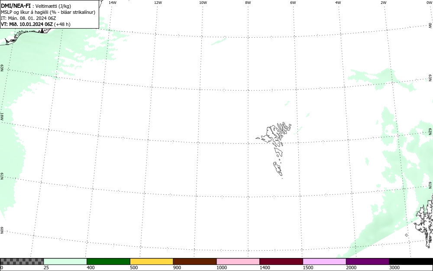Click the legend value "400"
Screen dimensions: 433x271
90,268
